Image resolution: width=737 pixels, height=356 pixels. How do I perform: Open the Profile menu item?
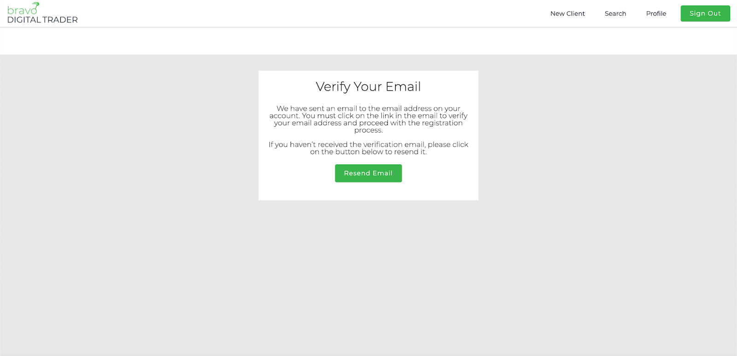tap(656, 13)
